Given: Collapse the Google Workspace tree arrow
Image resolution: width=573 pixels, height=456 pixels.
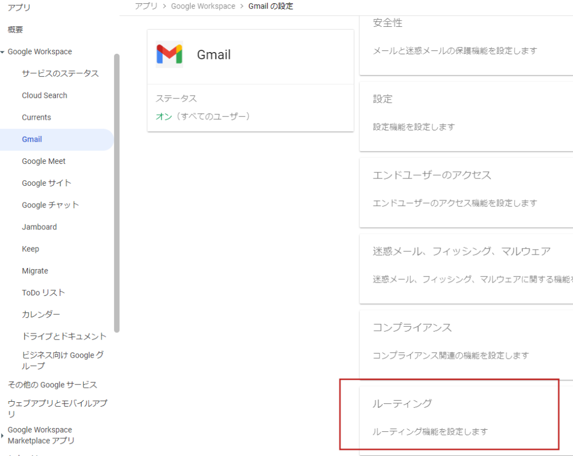Looking at the screenshot, I should pos(3,52).
